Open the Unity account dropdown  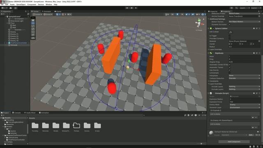click(4, 8)
